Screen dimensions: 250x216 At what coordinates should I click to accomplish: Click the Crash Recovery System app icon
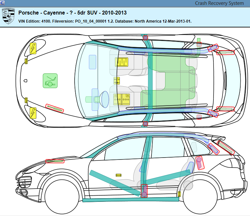[x=2, y=3]
